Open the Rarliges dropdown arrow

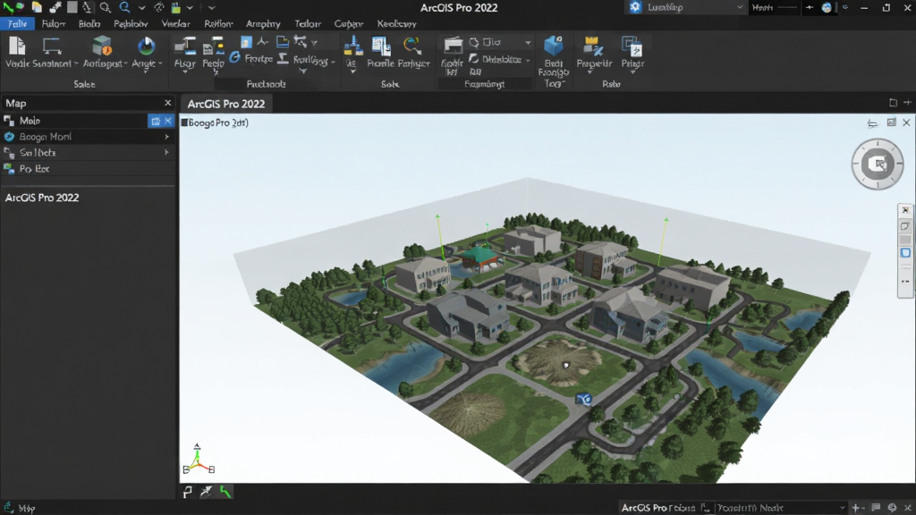coord(333,61)
